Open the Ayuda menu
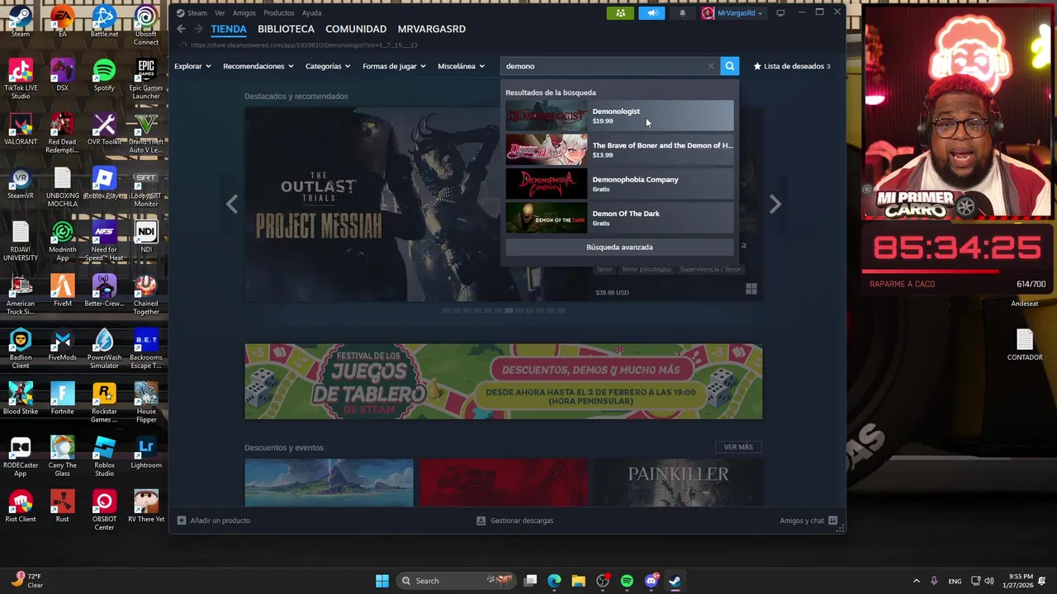This screenshot has height=594, width=1057. (311, 13)
